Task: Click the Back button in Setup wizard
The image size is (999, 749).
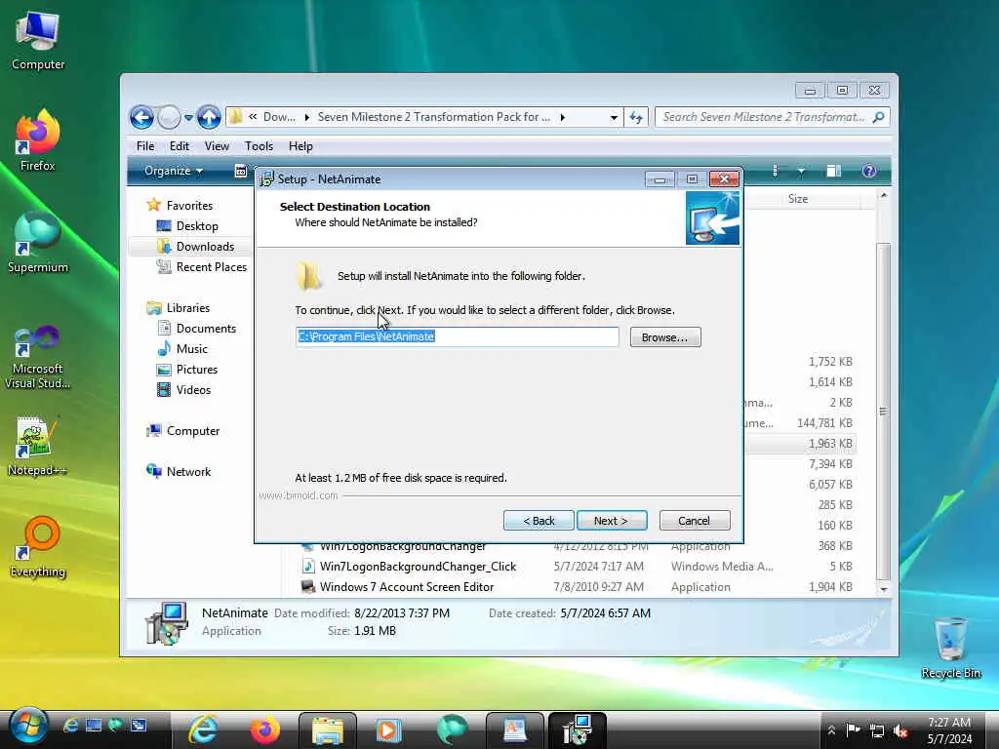Action: pyautogui.click(x=539, y=521)
